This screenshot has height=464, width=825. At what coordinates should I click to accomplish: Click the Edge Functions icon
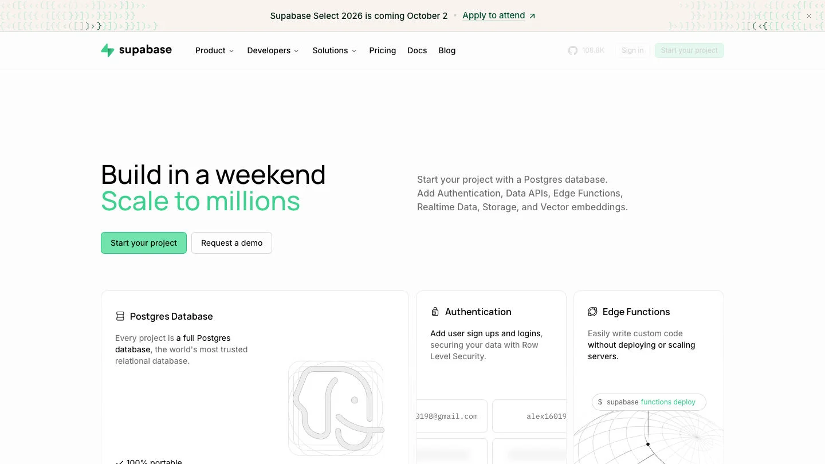[592, 312]
